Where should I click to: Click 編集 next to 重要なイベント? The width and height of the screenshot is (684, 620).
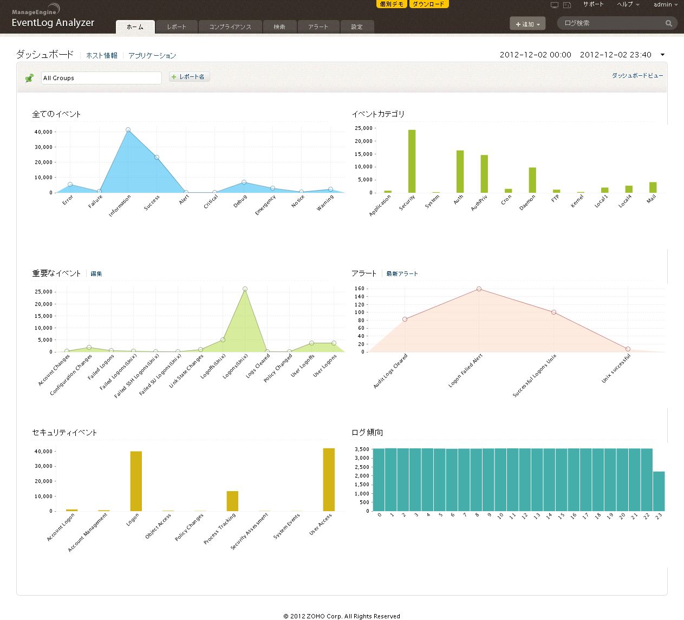[96, 274]
